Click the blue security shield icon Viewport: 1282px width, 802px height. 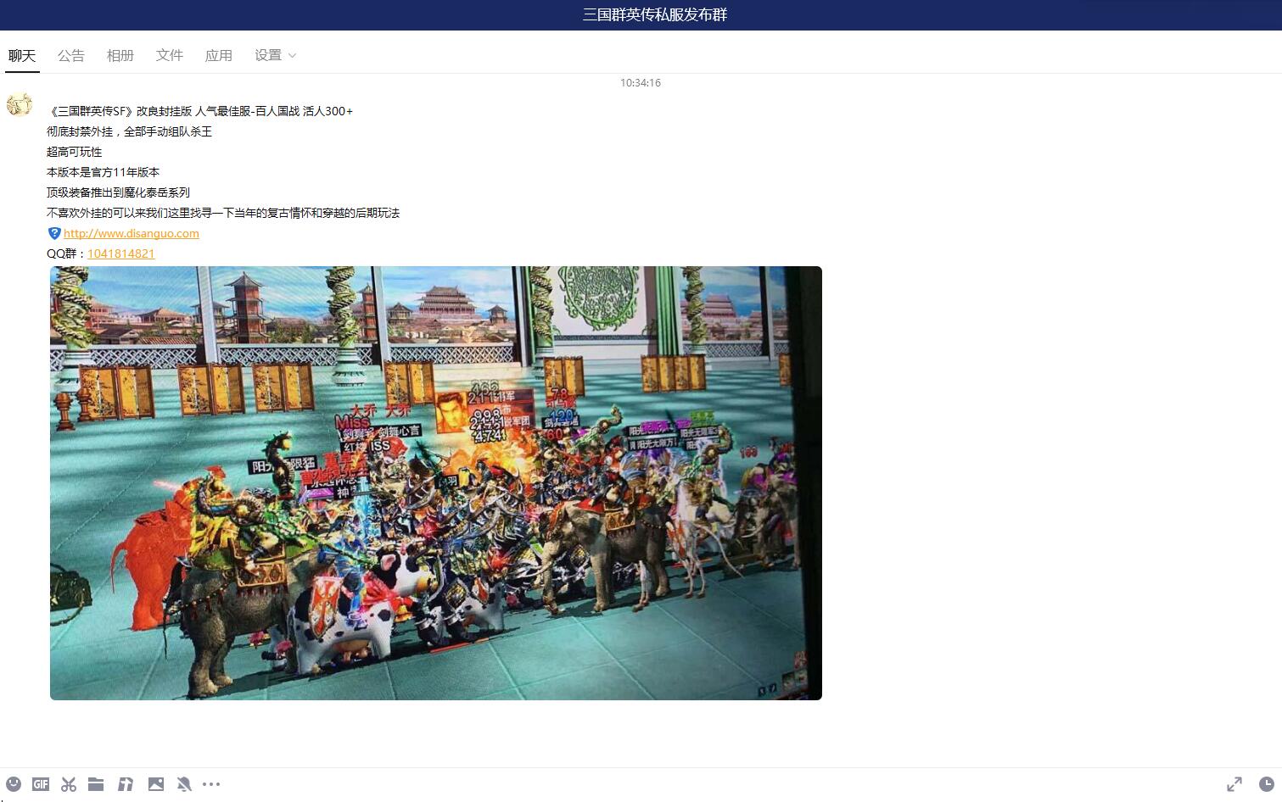coord(54,233)
